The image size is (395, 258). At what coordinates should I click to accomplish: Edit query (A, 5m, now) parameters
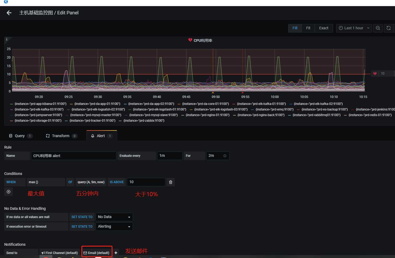point(91,182)
